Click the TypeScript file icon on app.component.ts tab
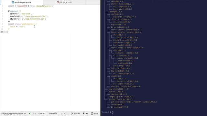This screenshot has height=116, width=207. pyautogui.click(x=13, y=2)
